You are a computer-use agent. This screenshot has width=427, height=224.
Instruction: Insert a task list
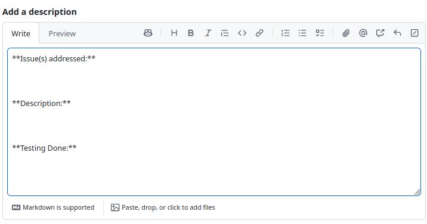point(320,33)
